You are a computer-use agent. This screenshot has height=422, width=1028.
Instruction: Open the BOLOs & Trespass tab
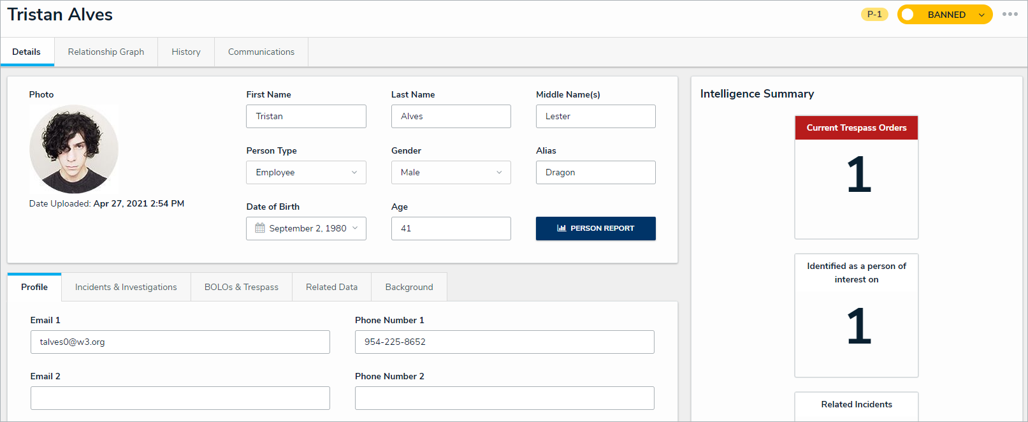click(242, 287)
